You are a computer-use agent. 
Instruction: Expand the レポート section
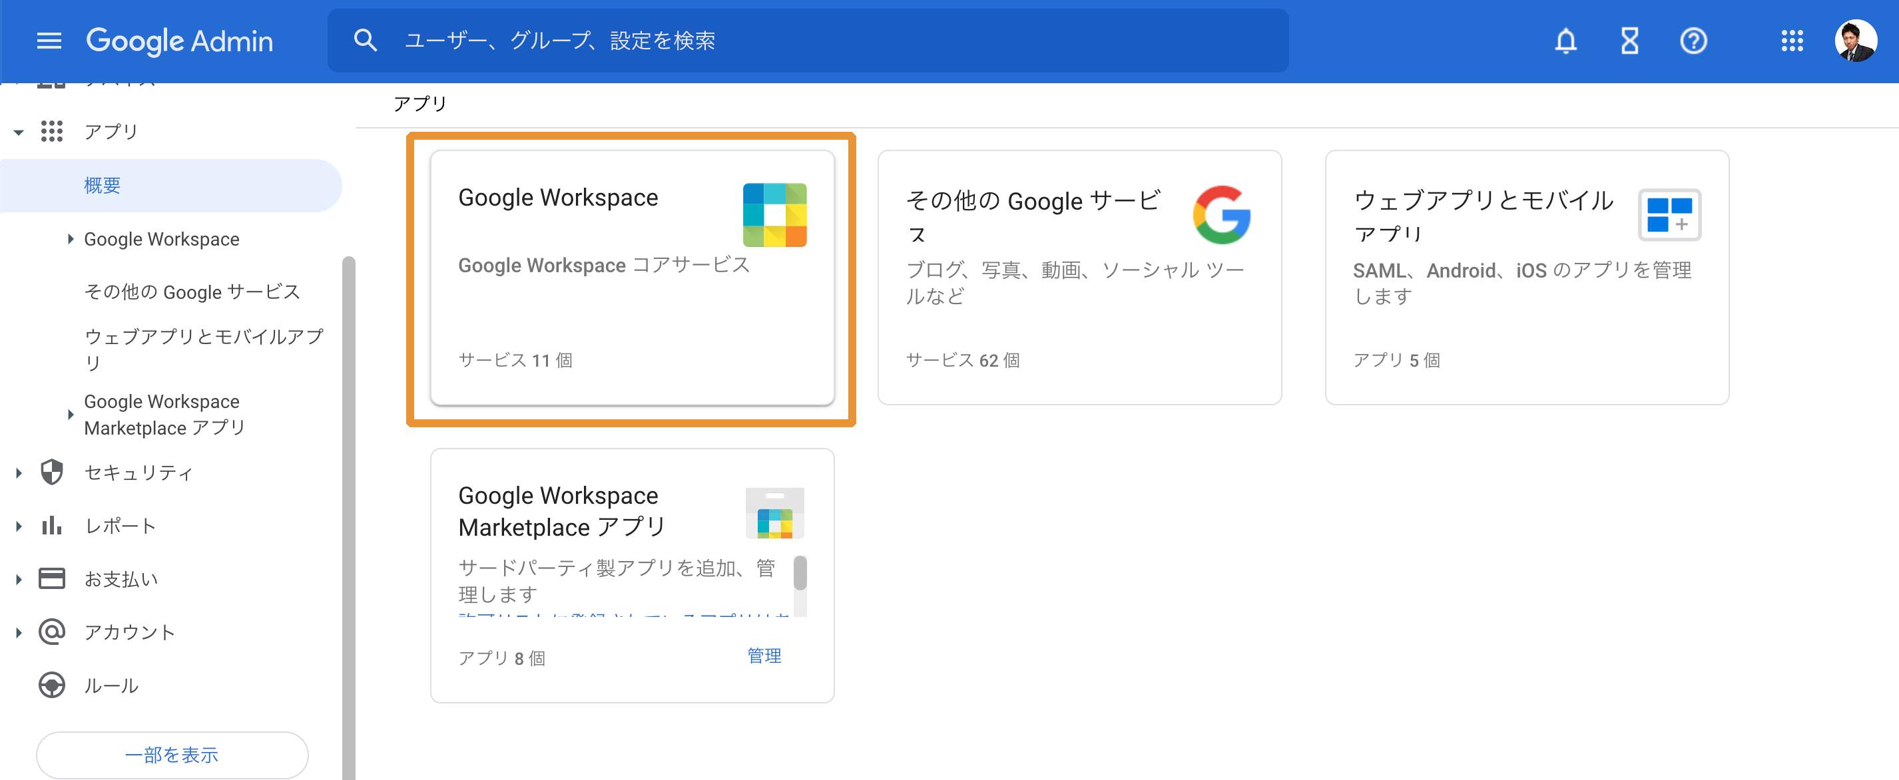[x=19, y=526]
